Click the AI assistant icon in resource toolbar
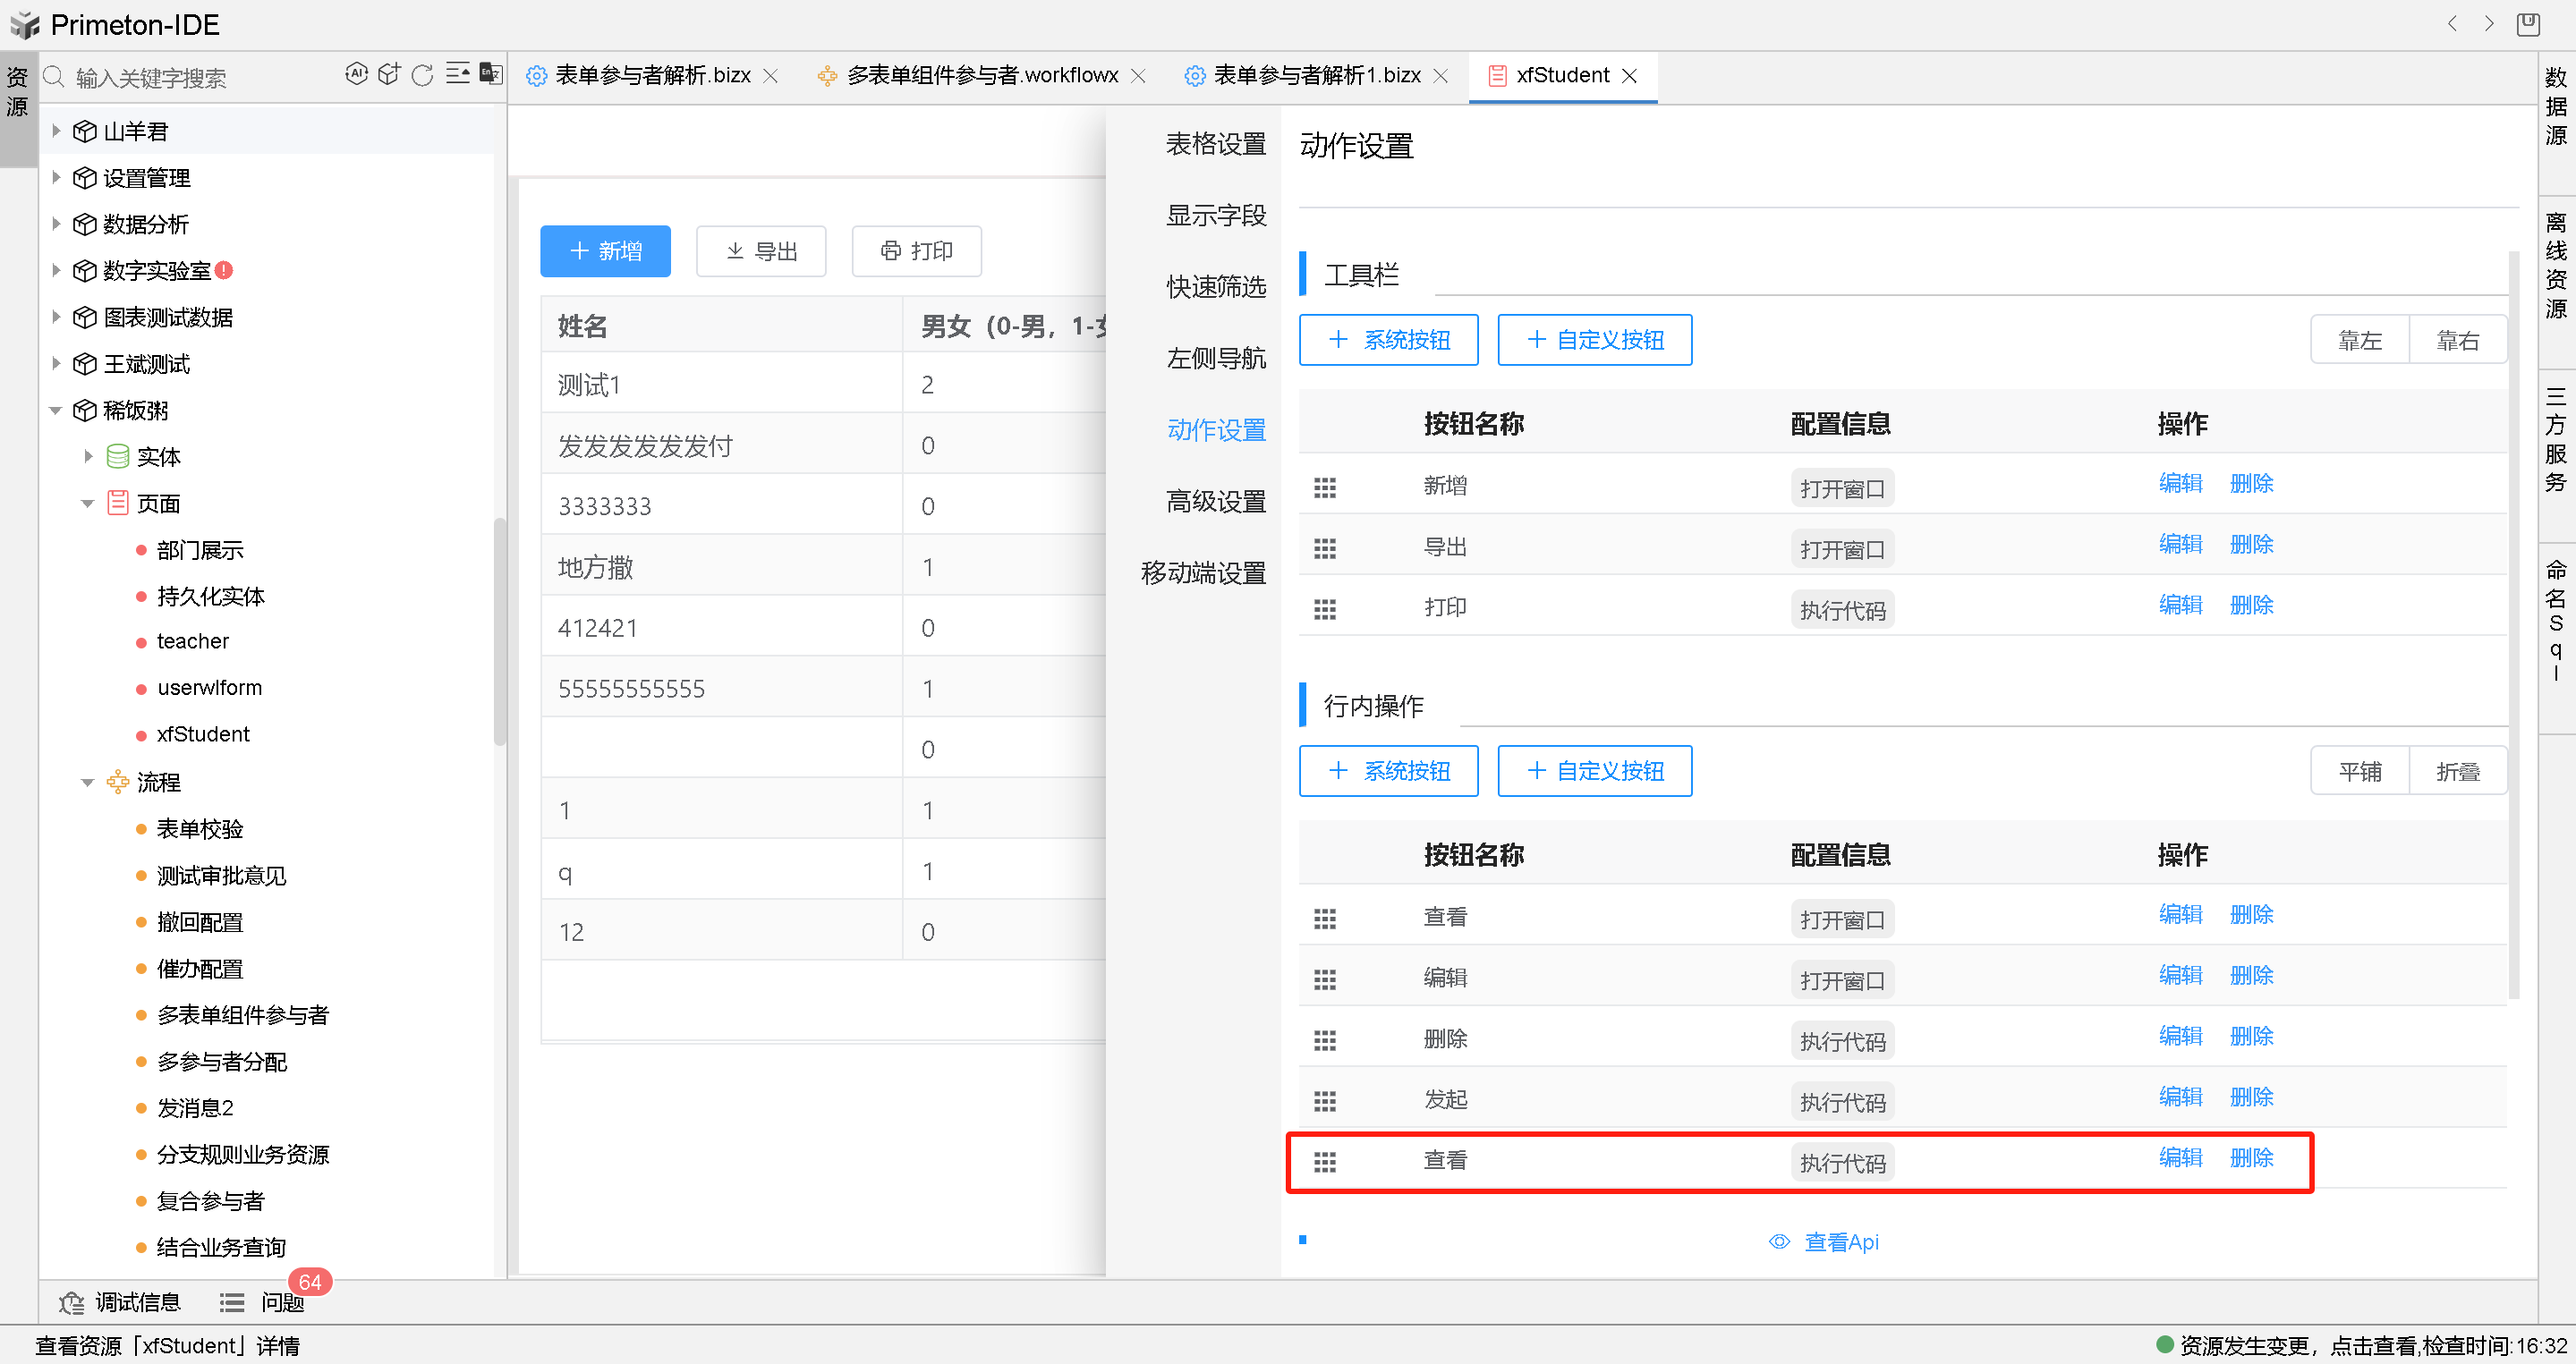2576x1364 pixels. [356, 74]
